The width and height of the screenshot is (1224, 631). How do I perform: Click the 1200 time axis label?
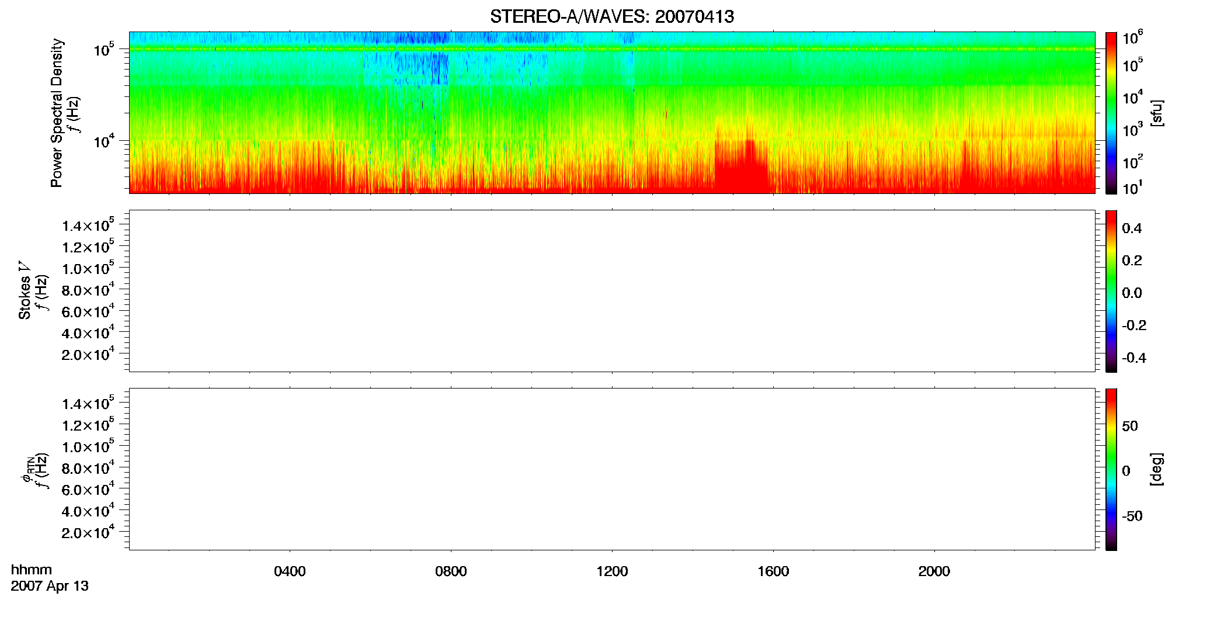pos(612,571)
